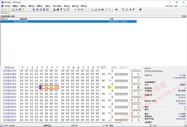The image size is (187, 127).
Task: Click the Open file folder icon
Action: (6, 10)
